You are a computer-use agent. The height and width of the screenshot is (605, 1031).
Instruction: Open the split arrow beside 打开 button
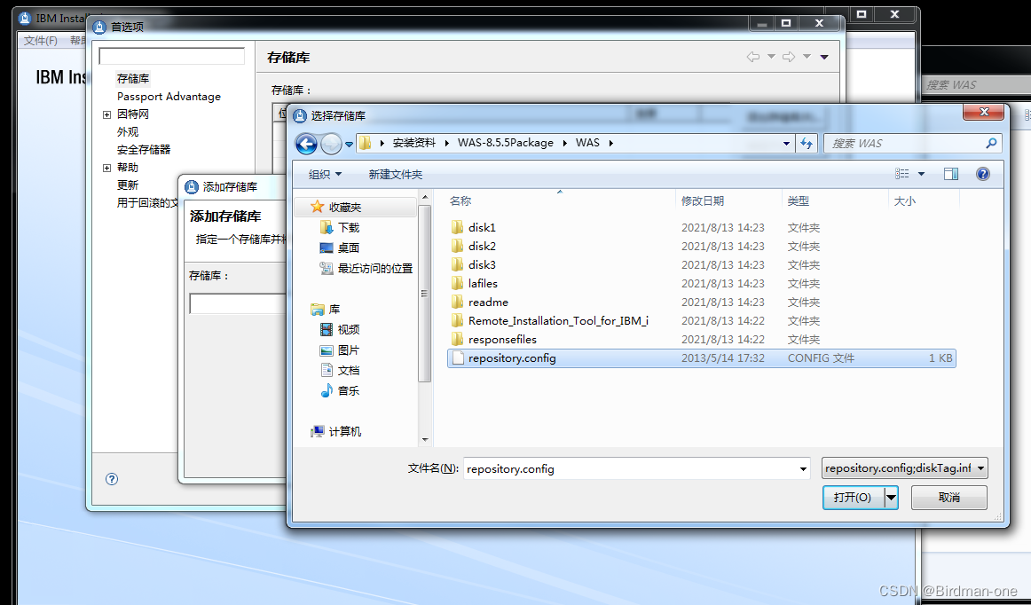[891, 498]
